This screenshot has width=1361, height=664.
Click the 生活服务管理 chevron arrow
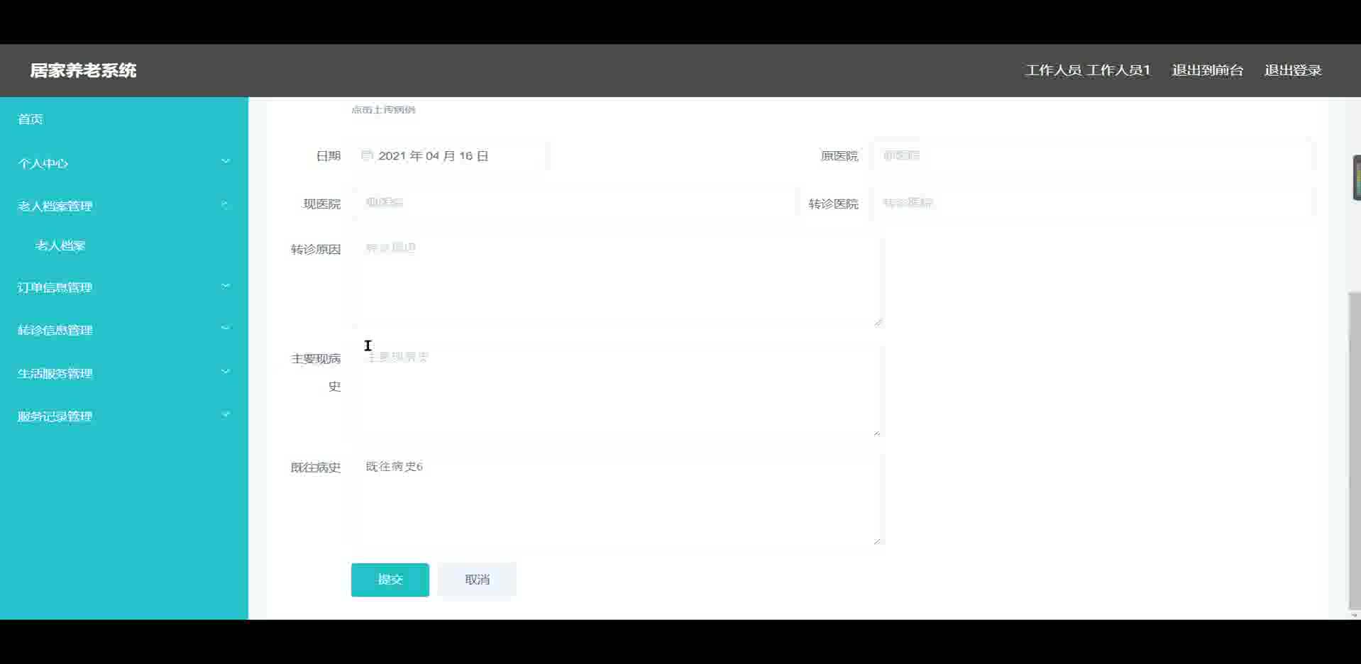click(226, 372)
